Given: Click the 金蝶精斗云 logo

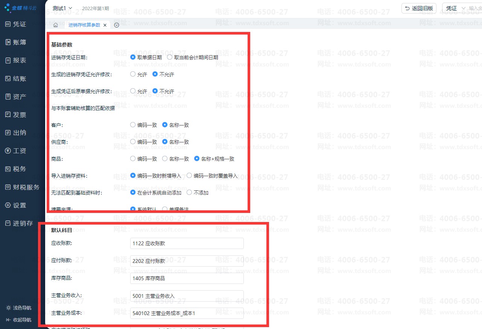Looking at the screenshot, I should pos(21,7).
